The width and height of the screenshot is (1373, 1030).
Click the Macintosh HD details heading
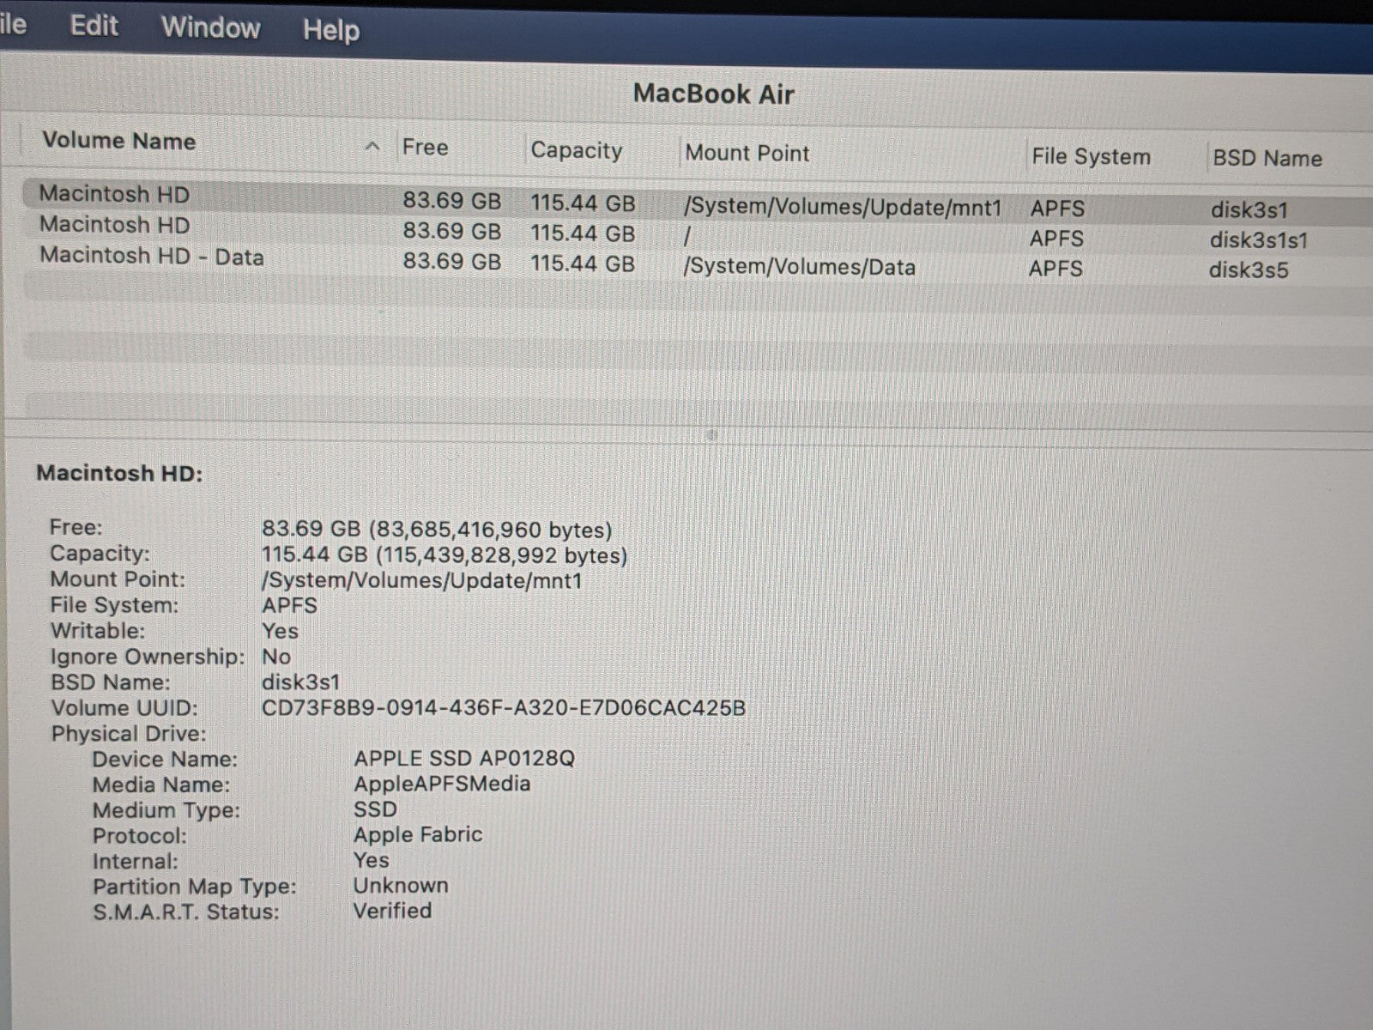click(x=119, y=473)
